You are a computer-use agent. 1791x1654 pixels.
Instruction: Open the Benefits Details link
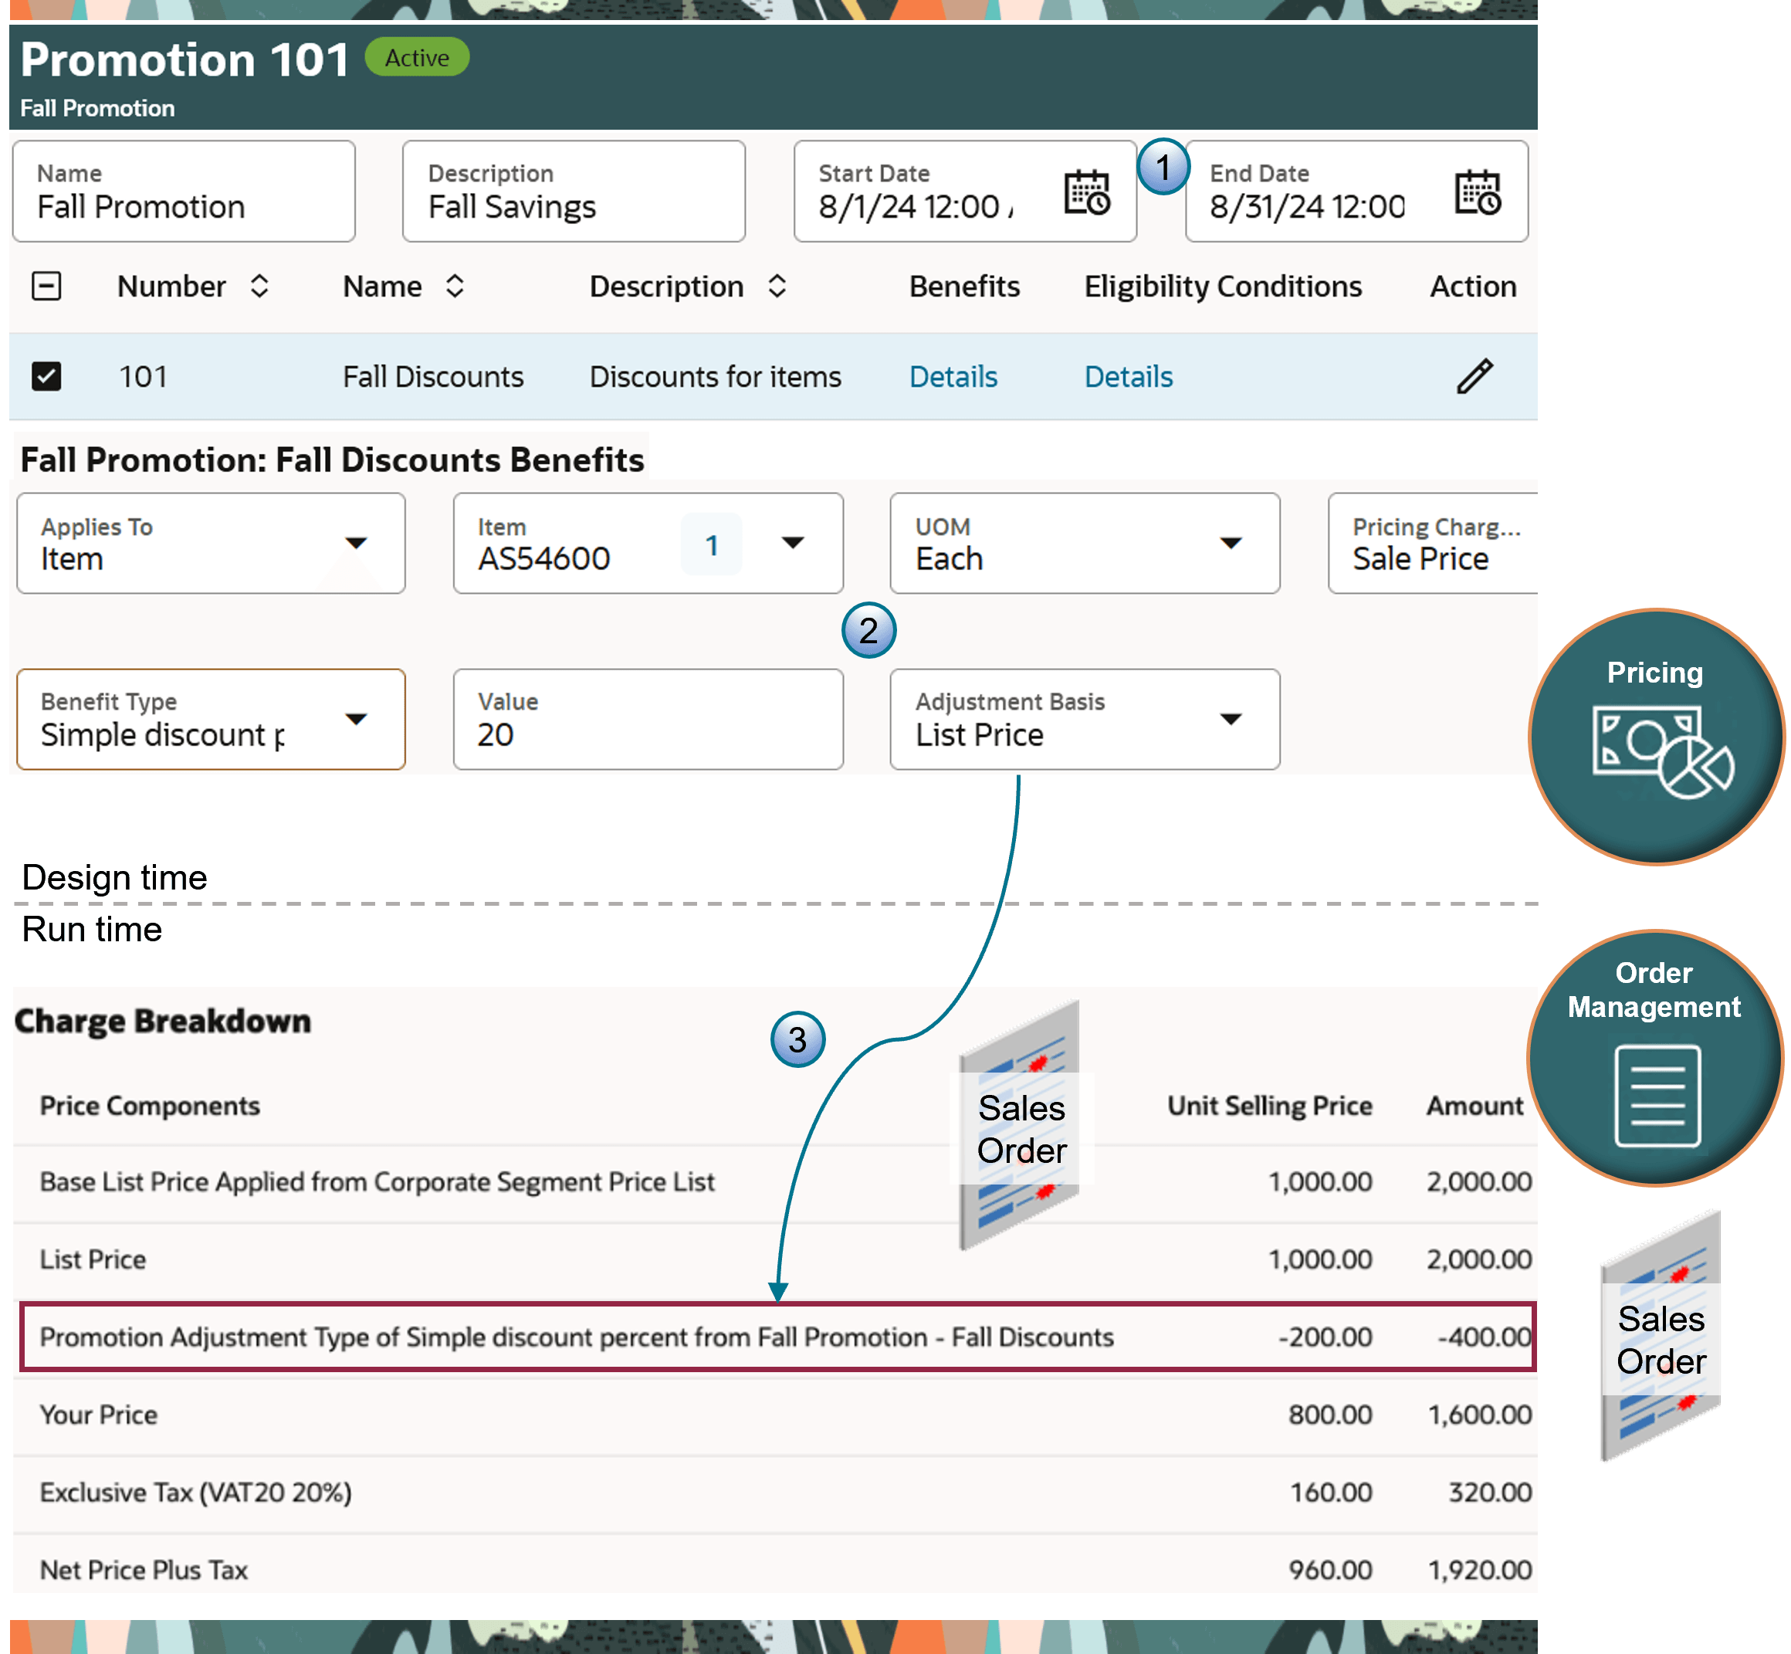point(953,377)
